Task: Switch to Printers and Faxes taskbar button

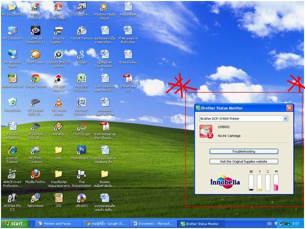Action: tap(58, 223)
